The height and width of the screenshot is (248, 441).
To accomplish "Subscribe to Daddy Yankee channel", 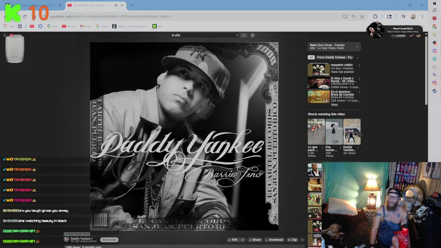I will pos(109,240).
